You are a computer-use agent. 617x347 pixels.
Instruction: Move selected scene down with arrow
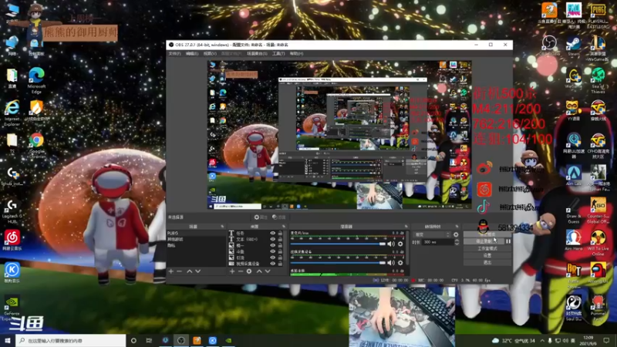pos(198,271)
